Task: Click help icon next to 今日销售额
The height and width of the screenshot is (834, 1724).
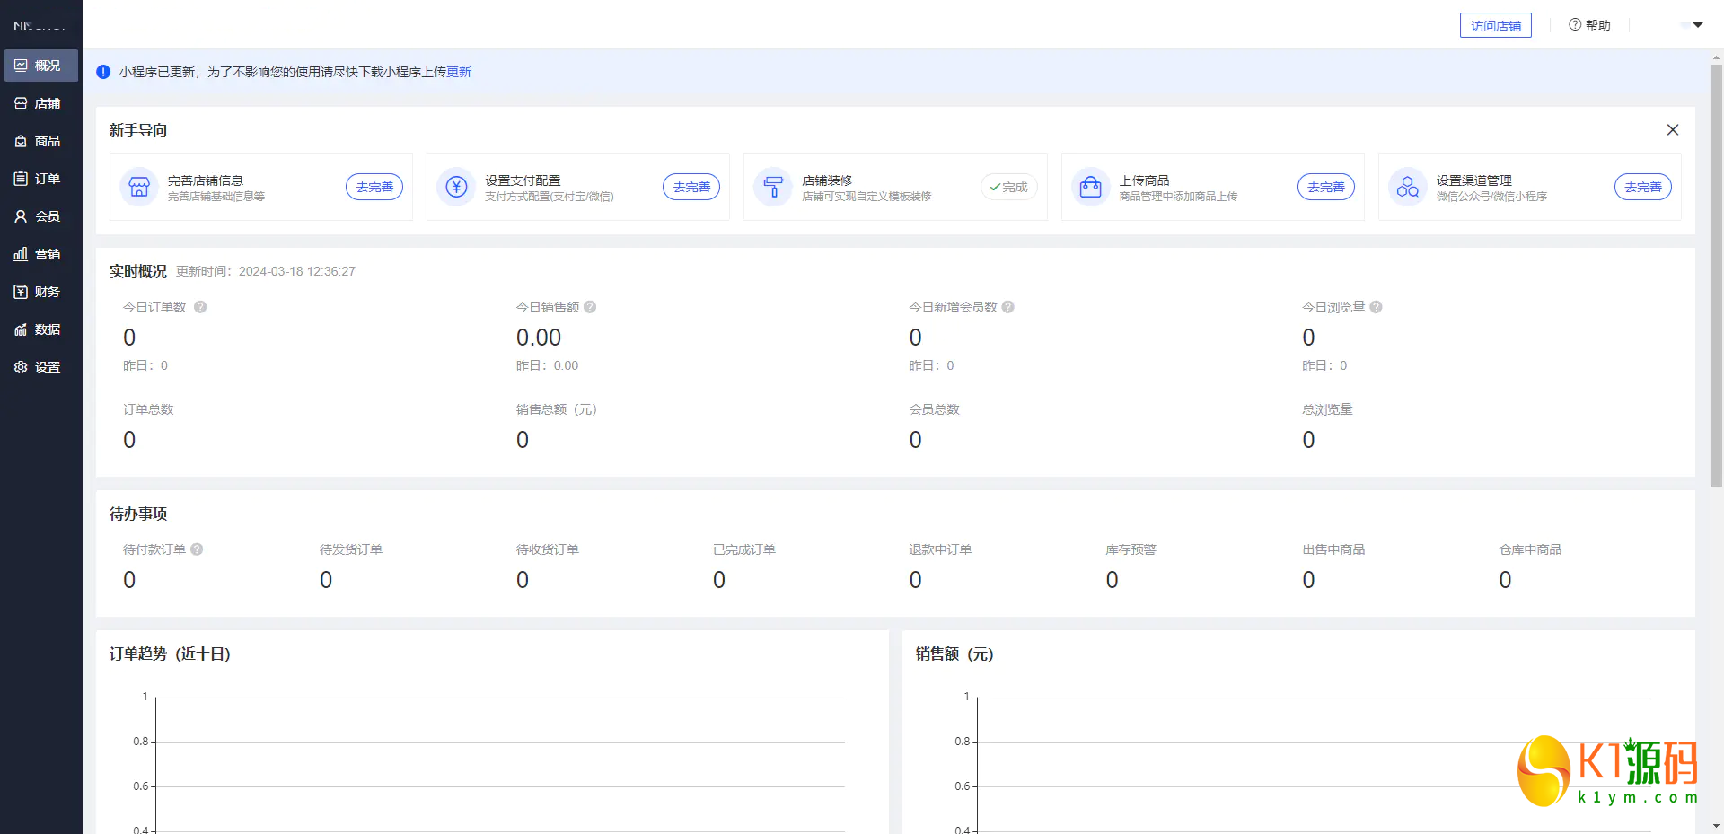Action: tap(590, 307)
